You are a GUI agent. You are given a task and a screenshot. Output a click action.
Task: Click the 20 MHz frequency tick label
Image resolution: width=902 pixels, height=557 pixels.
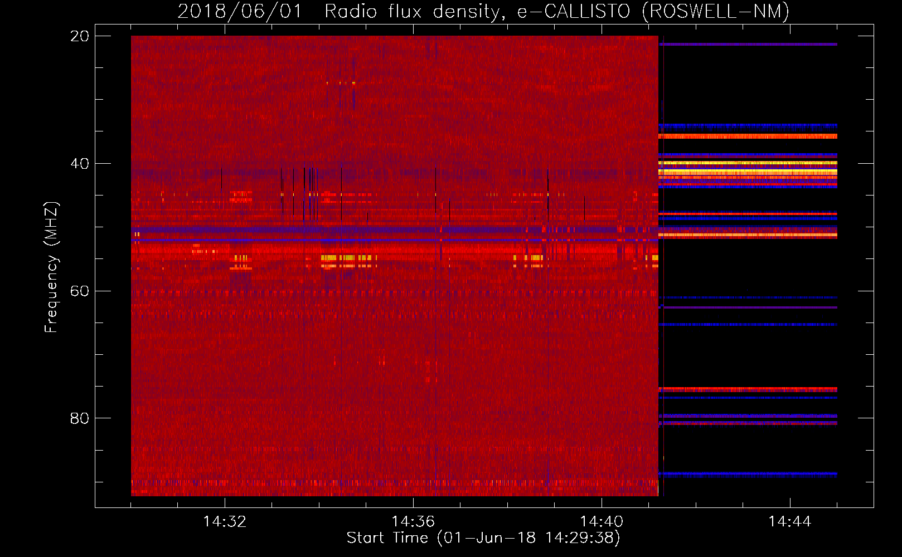[x=80, y=36]
